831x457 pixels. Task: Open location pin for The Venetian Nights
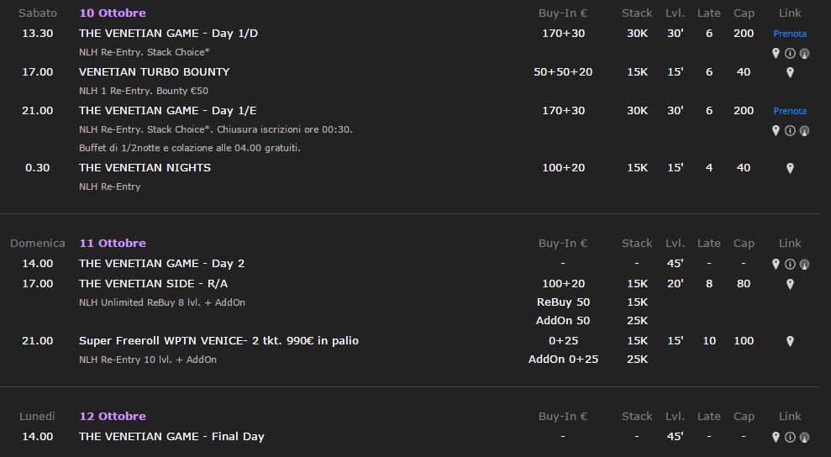790,168
